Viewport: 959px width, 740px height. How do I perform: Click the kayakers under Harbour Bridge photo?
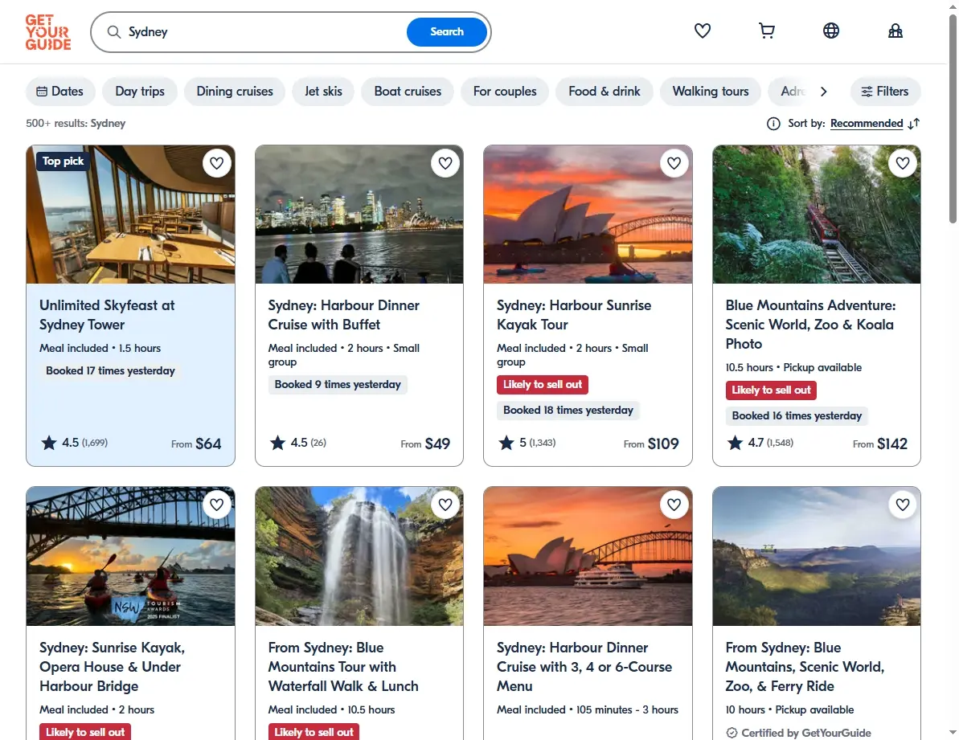click(x=130, y=556)
